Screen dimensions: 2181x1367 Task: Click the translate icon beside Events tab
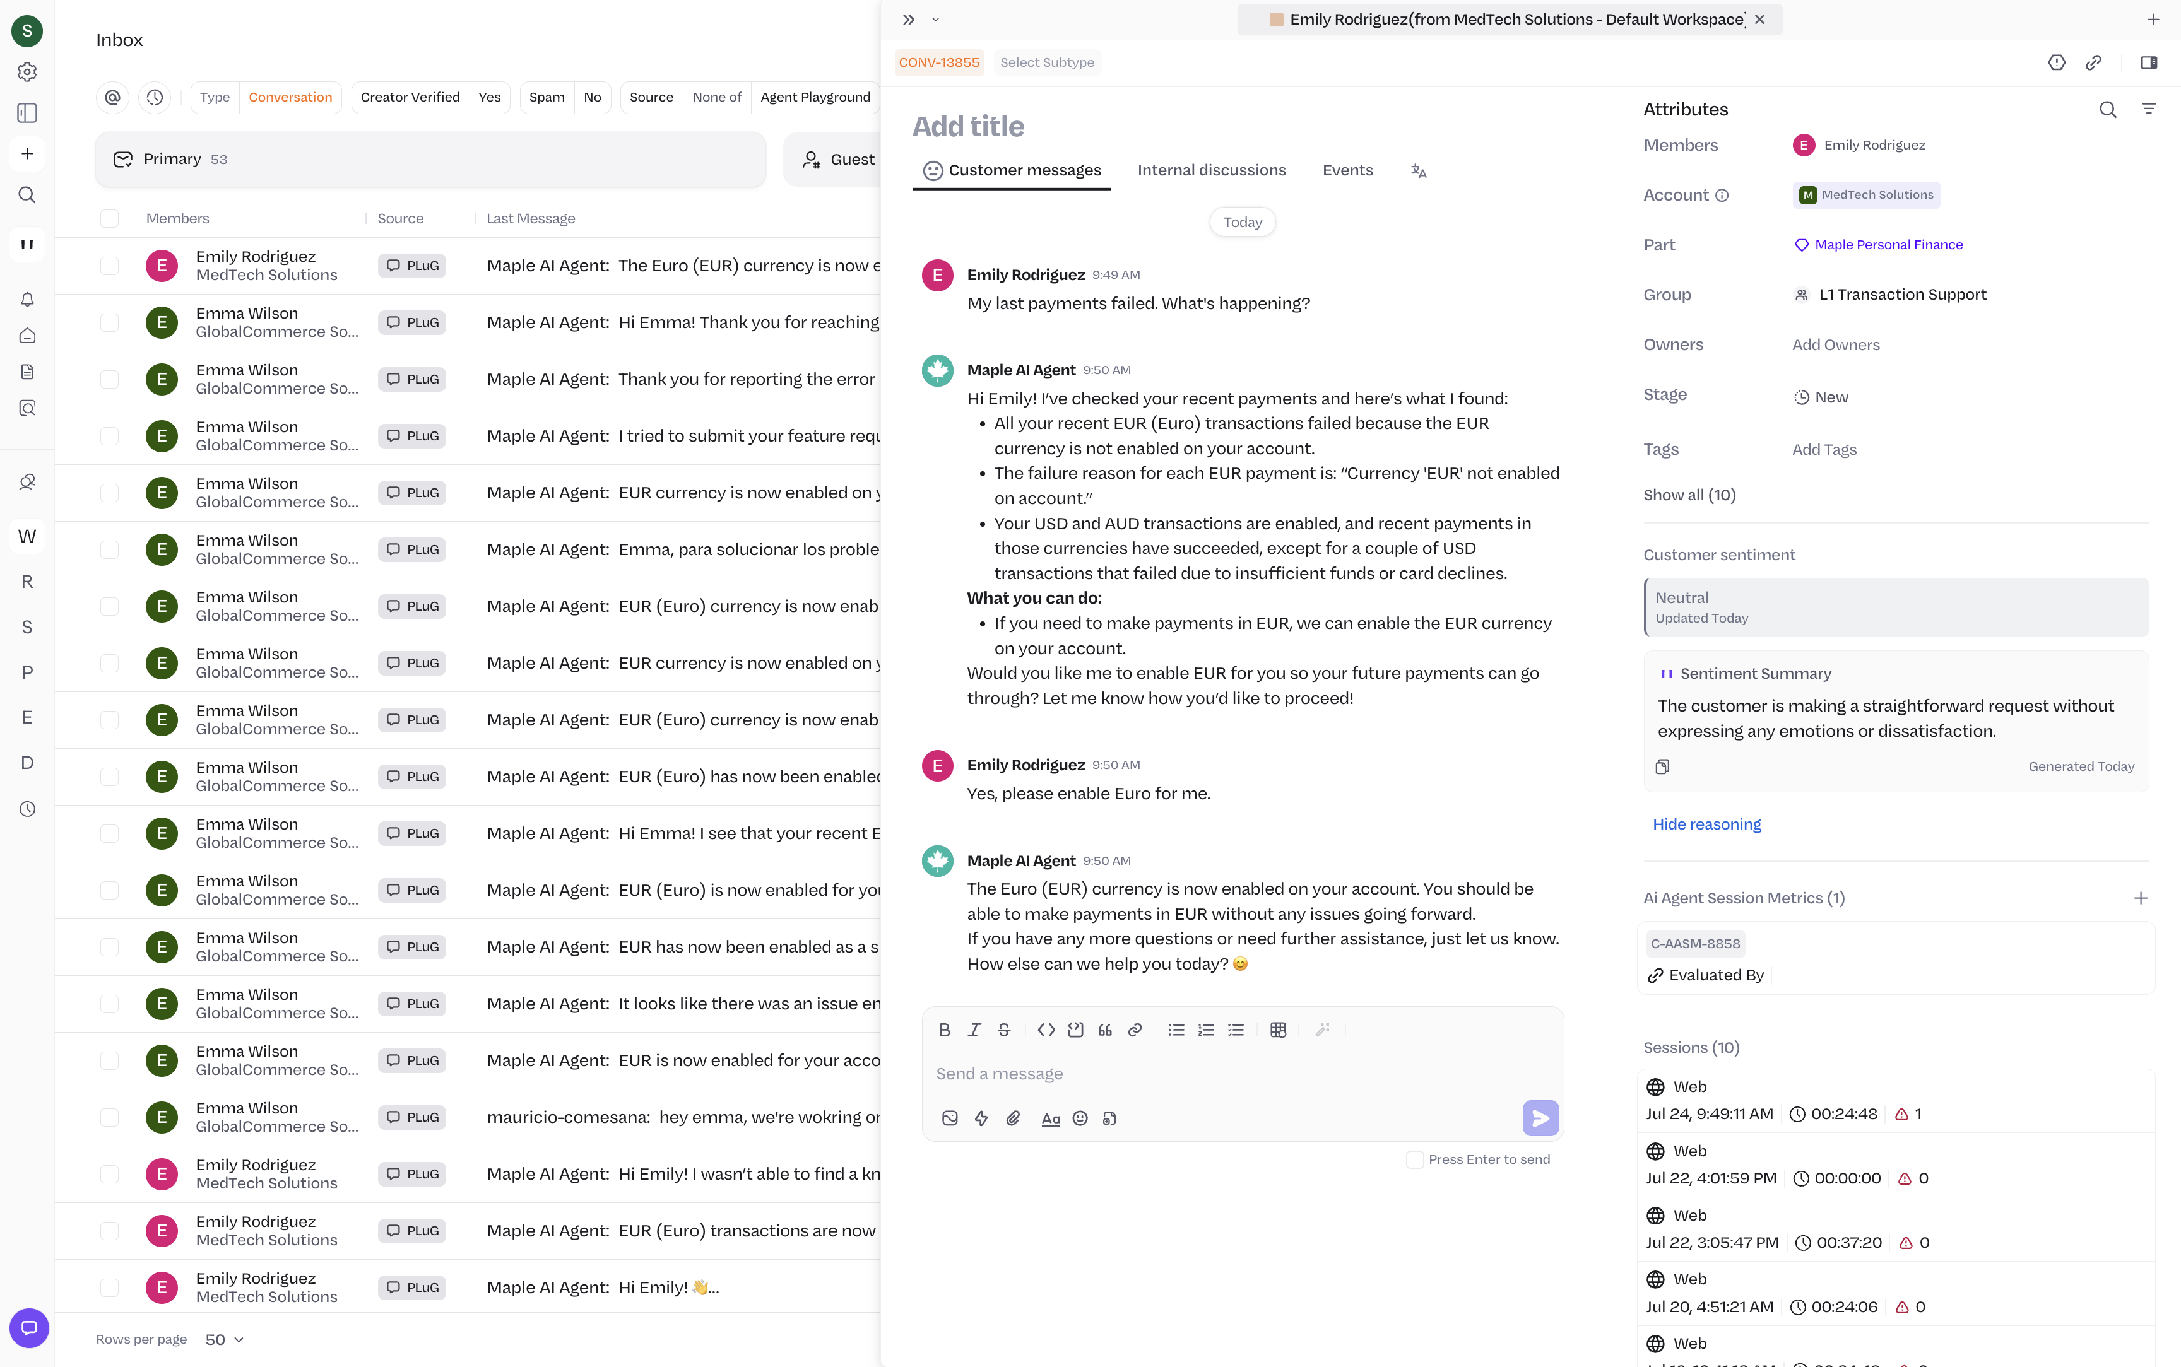pos(1419,171)
